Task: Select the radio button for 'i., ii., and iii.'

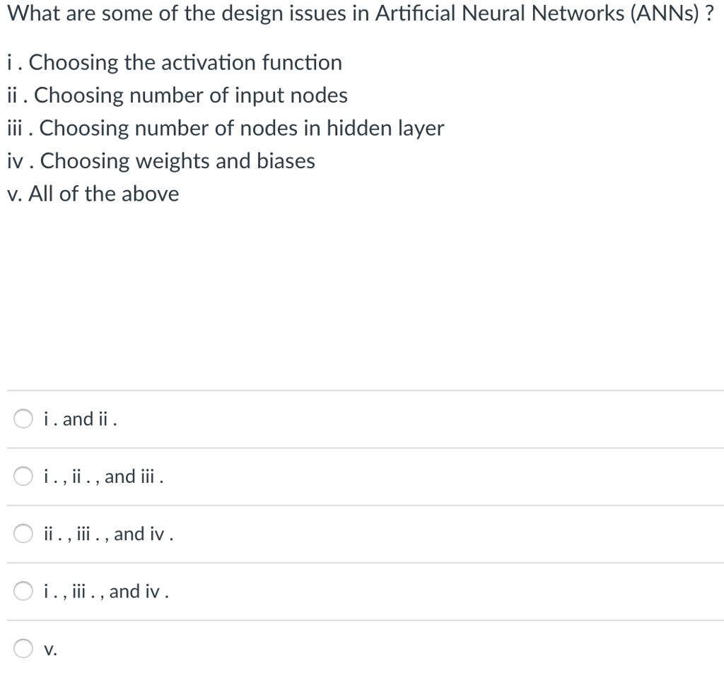Action: point(22,476)
